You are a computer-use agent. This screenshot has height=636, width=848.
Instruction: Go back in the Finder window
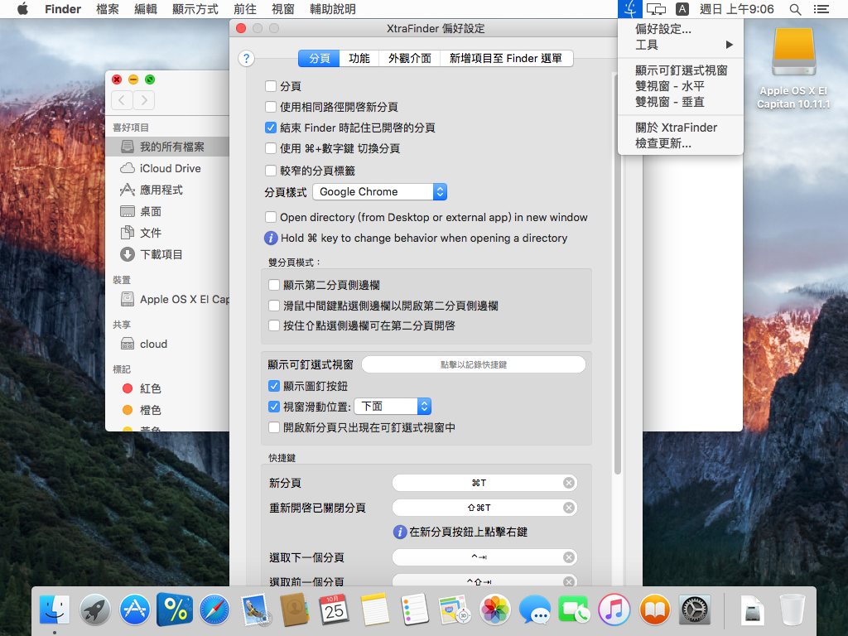pos(122,100)
